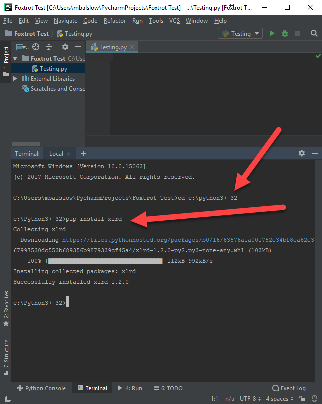This screenshot has width=322, height=404.
Task: Click the inspector hector icon in status bar
Action: tap(315, 399)
